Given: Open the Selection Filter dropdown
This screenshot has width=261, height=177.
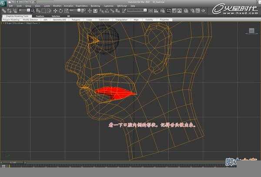Looking at the screenshot, I should click(24, 10).
